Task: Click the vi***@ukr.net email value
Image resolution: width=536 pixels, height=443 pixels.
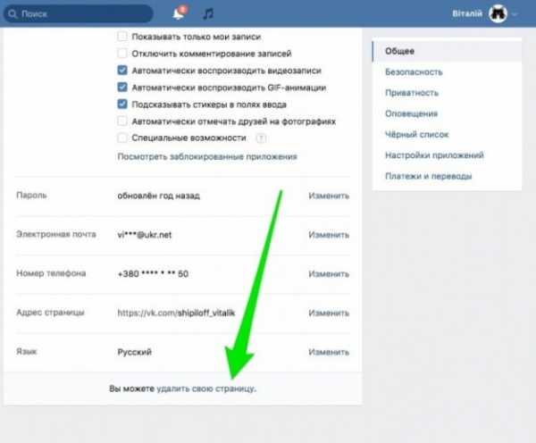Action: click(x=144, y=235)
